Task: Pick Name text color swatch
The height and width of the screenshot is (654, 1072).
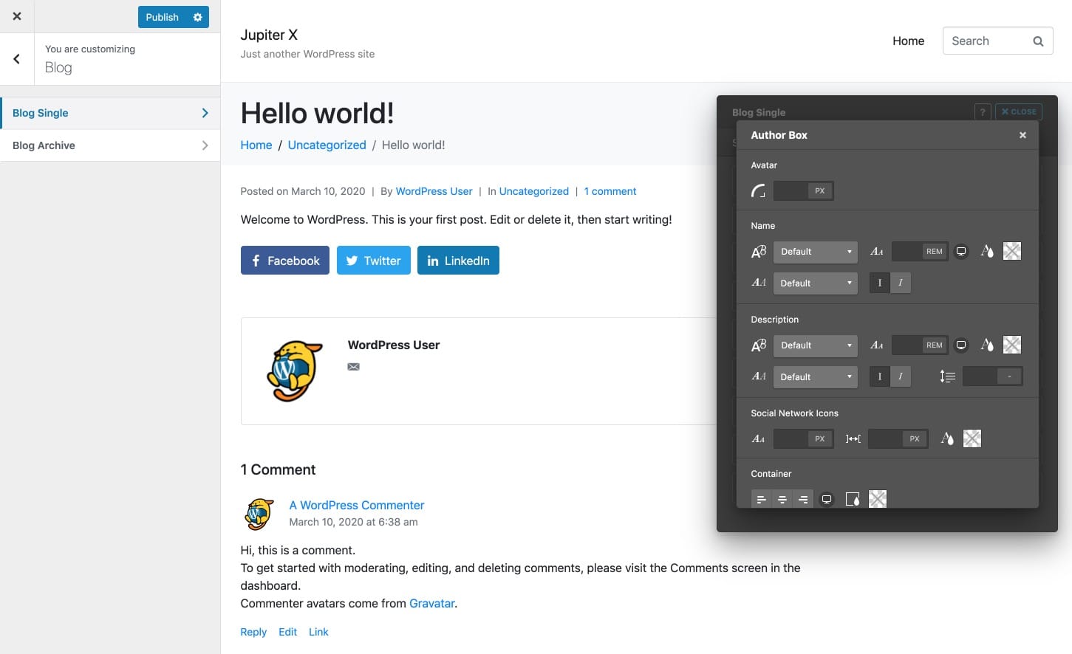Action: pyautogui.click(x=1012, y=252)
